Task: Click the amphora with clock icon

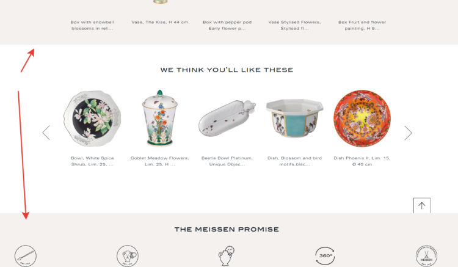Action: pyautogui.click(x=227, y=256)
